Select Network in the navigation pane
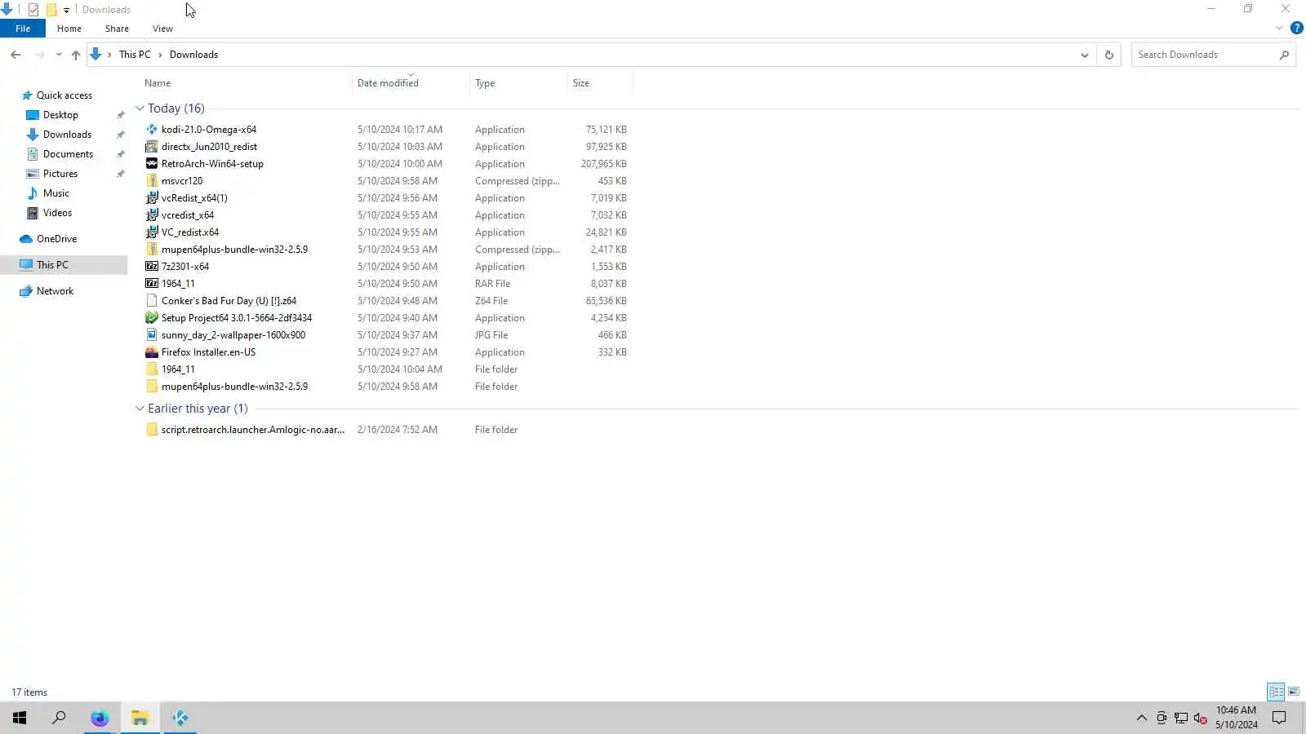This screenshot has height=734, width=1306. tap(55, 291)
